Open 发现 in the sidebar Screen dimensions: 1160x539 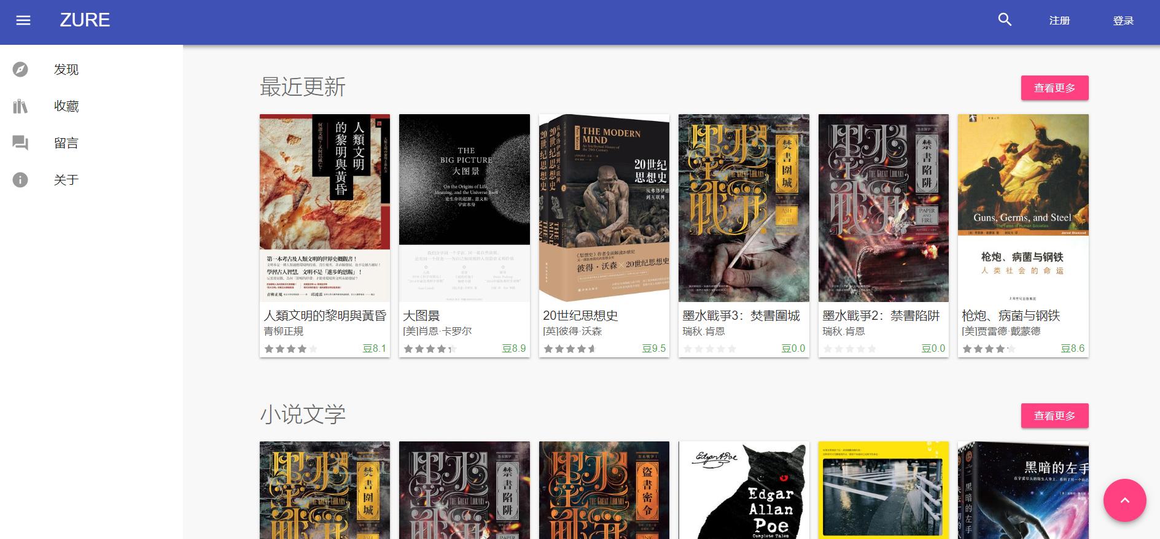point(91,69)
